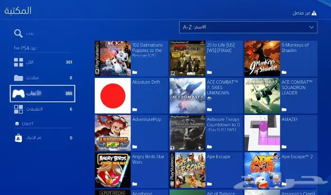
Task: Select the AdventurePop cover art
Action: click(113, 133)
